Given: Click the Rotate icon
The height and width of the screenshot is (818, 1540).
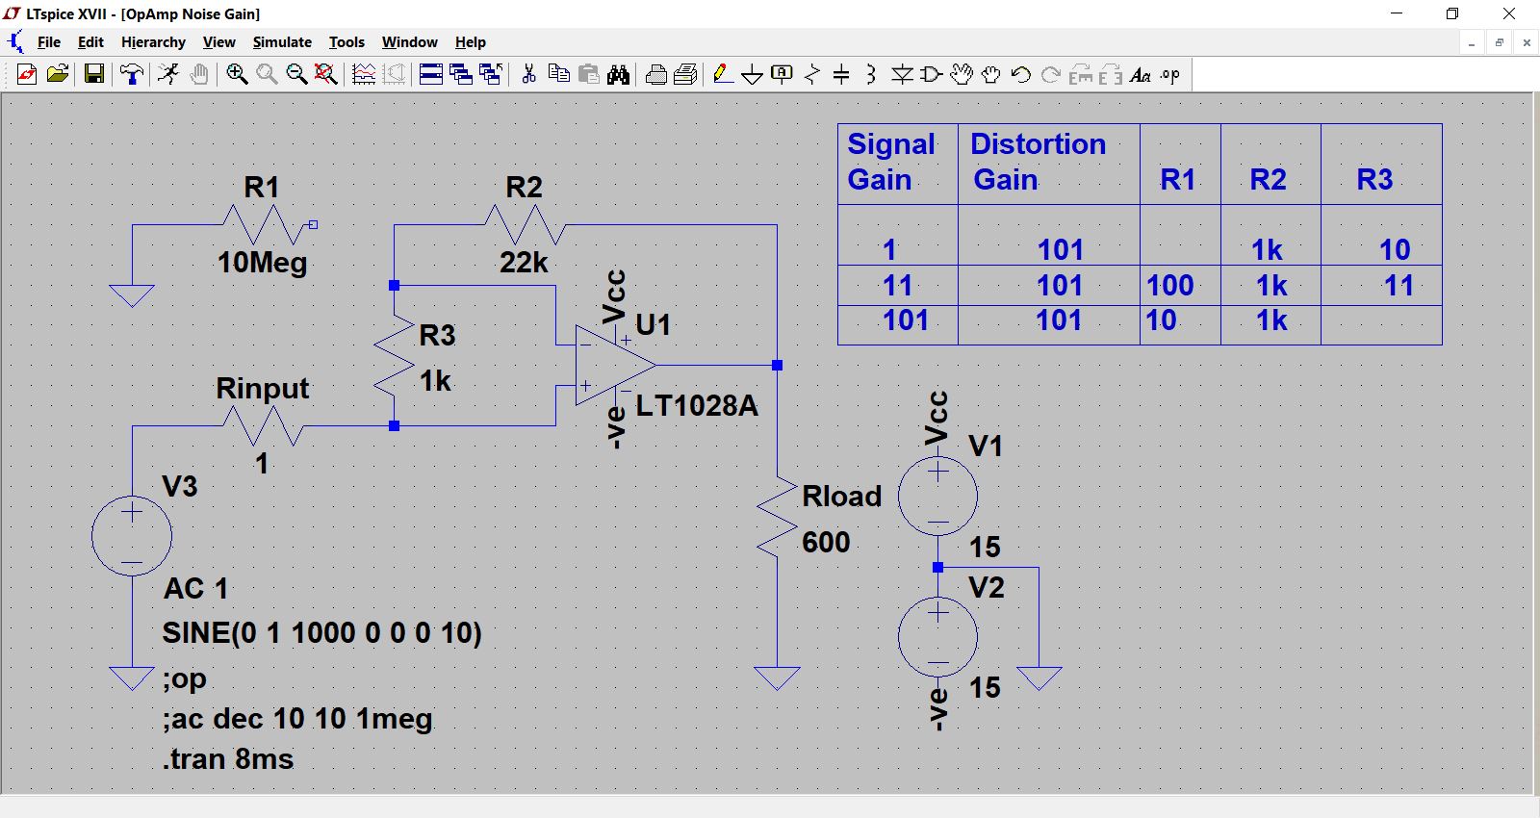Looking at the screenshot, I should click(x=1081, y=74).
